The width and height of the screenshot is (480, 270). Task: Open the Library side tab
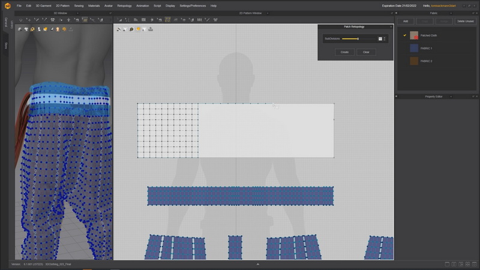click(x=11, y=25)
